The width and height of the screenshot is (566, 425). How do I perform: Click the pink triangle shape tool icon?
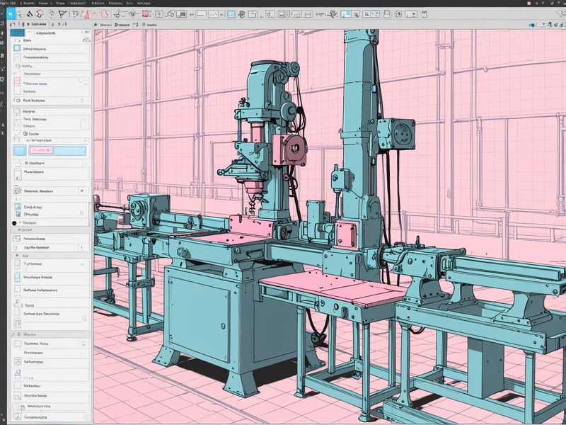coord(86,13)
